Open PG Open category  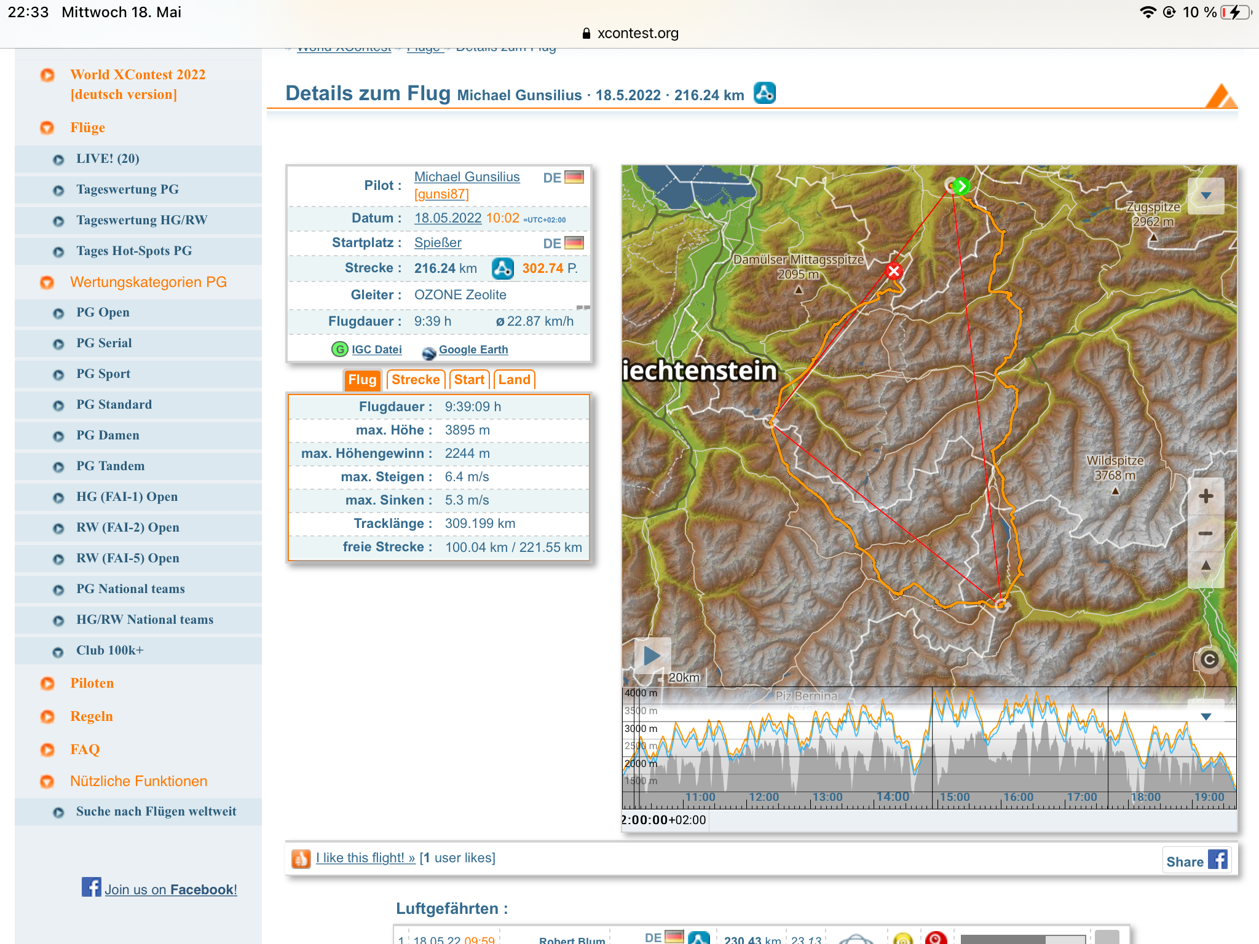(138, 313)
